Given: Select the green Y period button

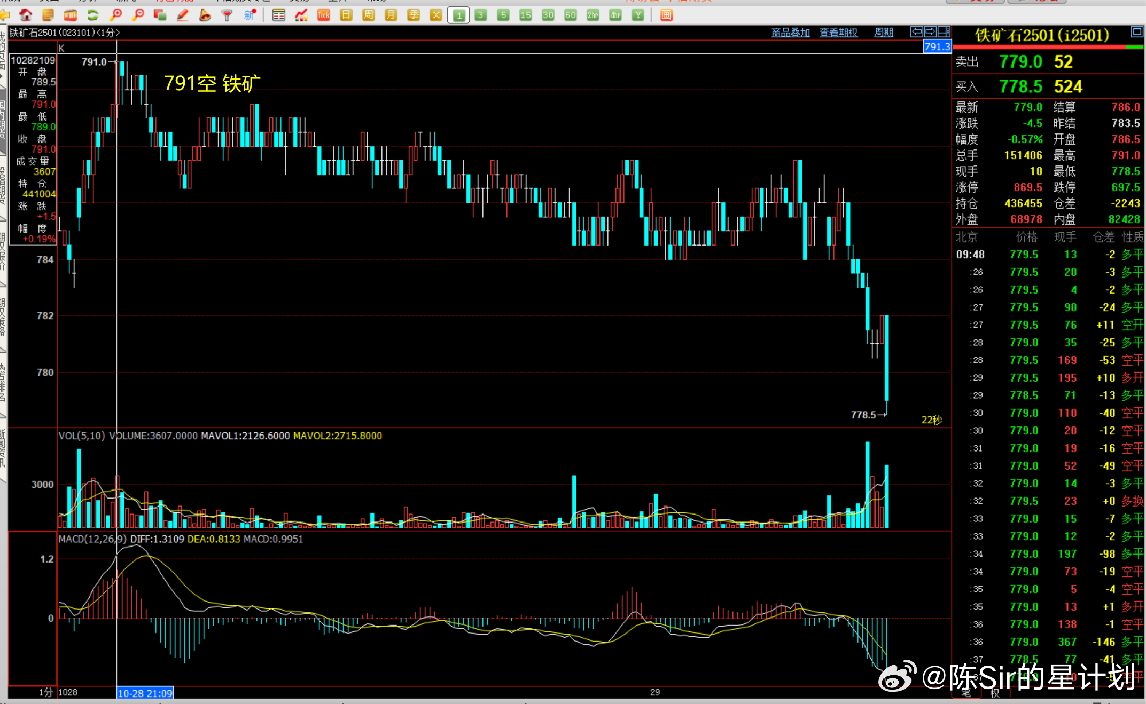Looking at the screenshot, I should (x=638, y=15).
